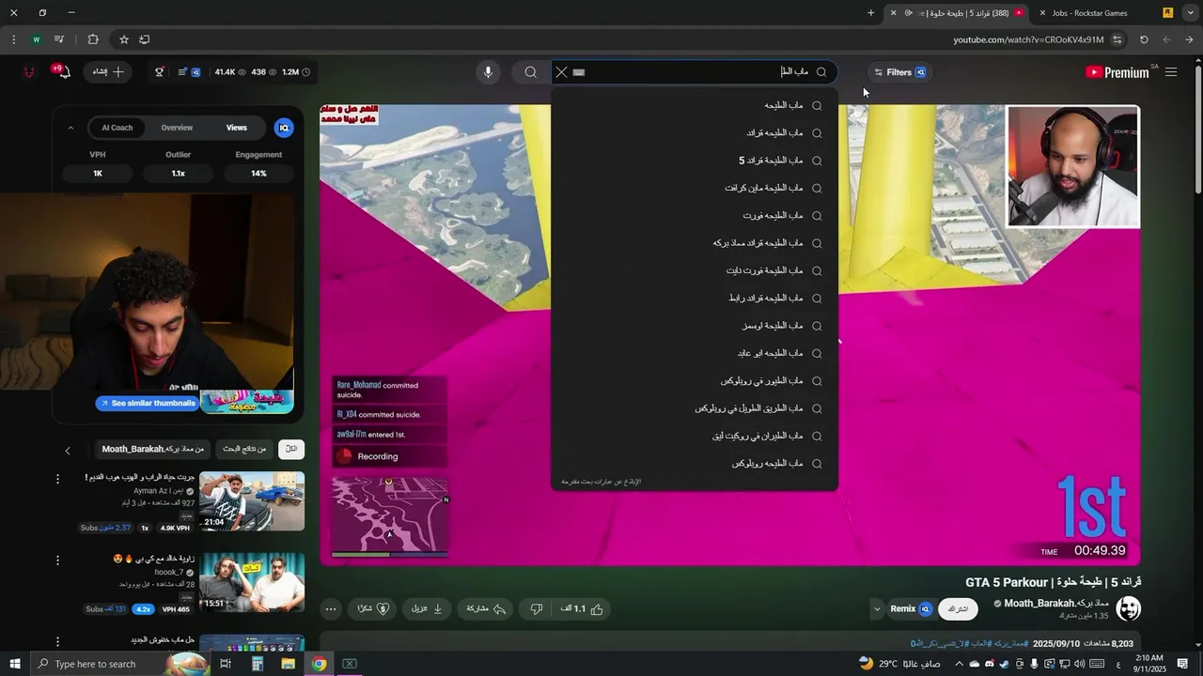Click the vidIQ Remix button
This screenshot has width=1203, height=676.
coord(911,608)
